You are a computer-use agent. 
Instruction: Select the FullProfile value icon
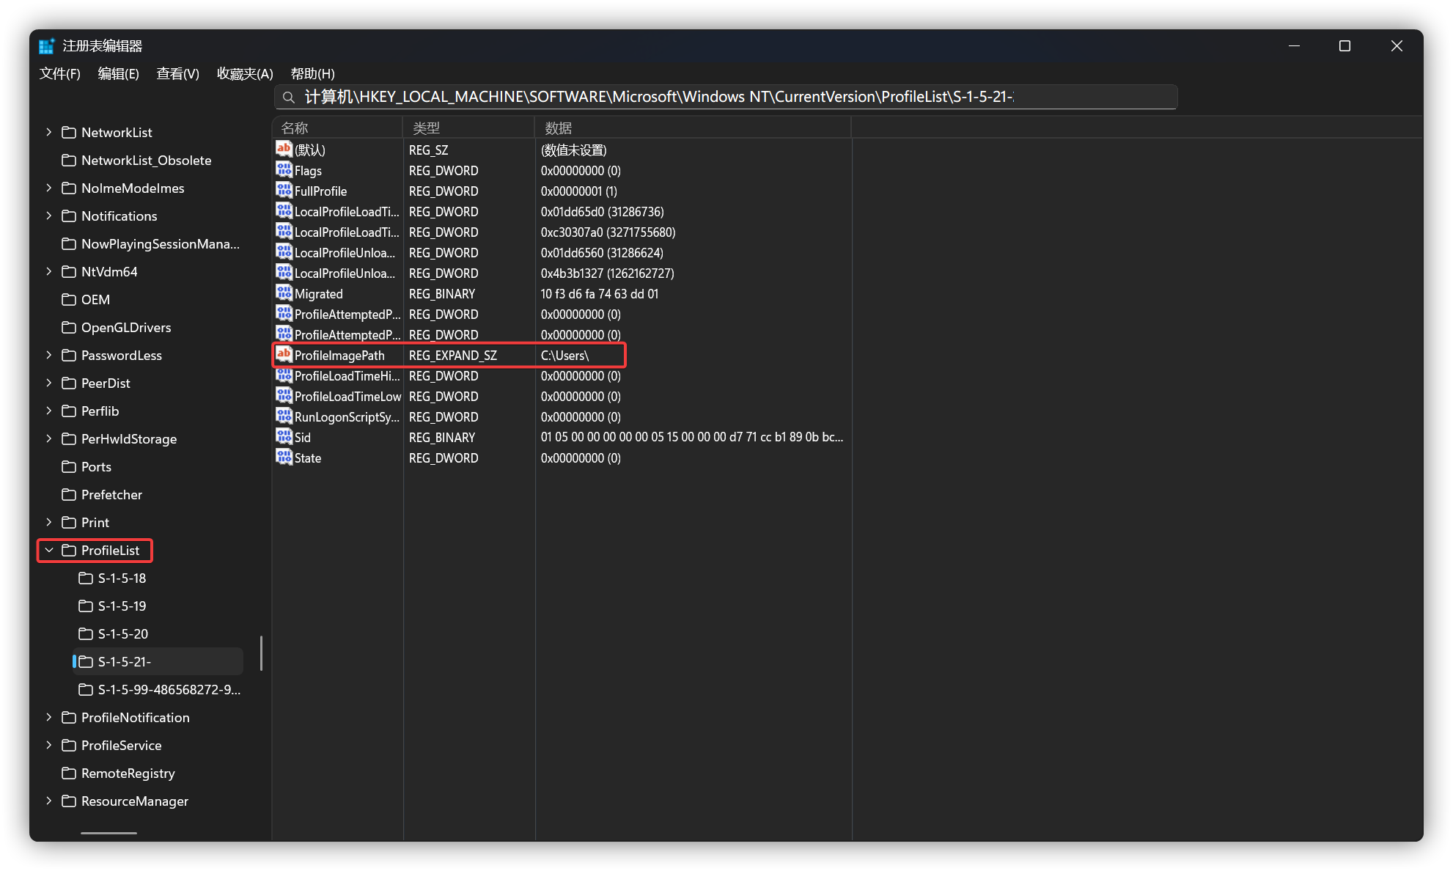pyautogui.click(x=284, y=190)
